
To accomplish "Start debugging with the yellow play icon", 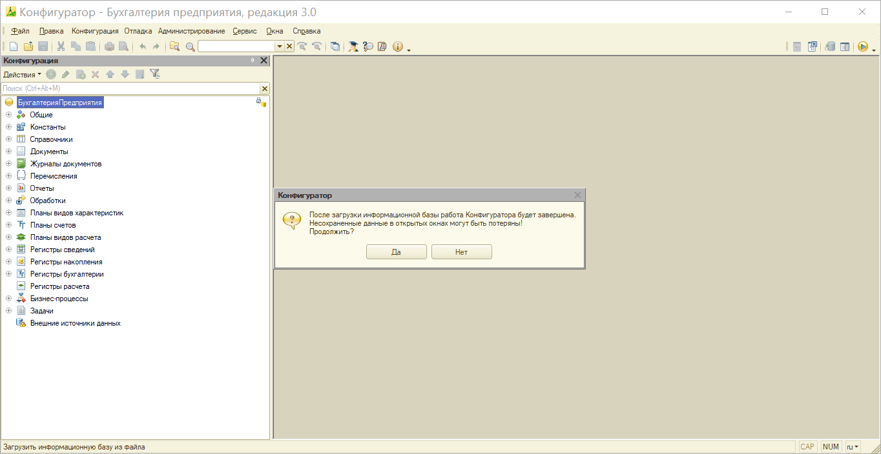I will [x=863, y=46].
